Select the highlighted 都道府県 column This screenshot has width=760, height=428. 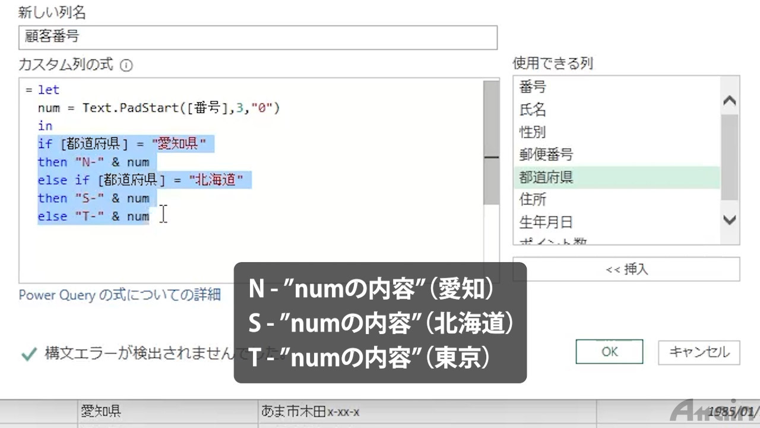[546, 177]
